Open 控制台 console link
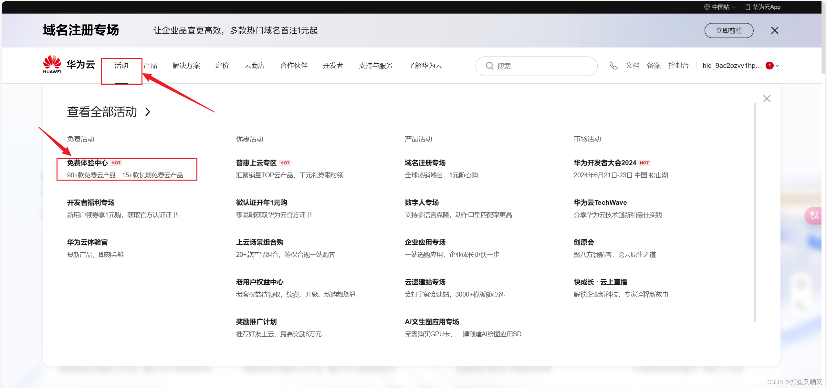Screen dimensions: 827x388 [x=678, y=66]
